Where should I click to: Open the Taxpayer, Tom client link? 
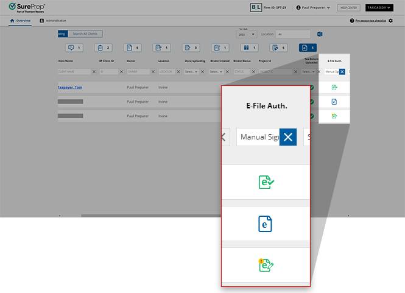(x=70, y=88)
